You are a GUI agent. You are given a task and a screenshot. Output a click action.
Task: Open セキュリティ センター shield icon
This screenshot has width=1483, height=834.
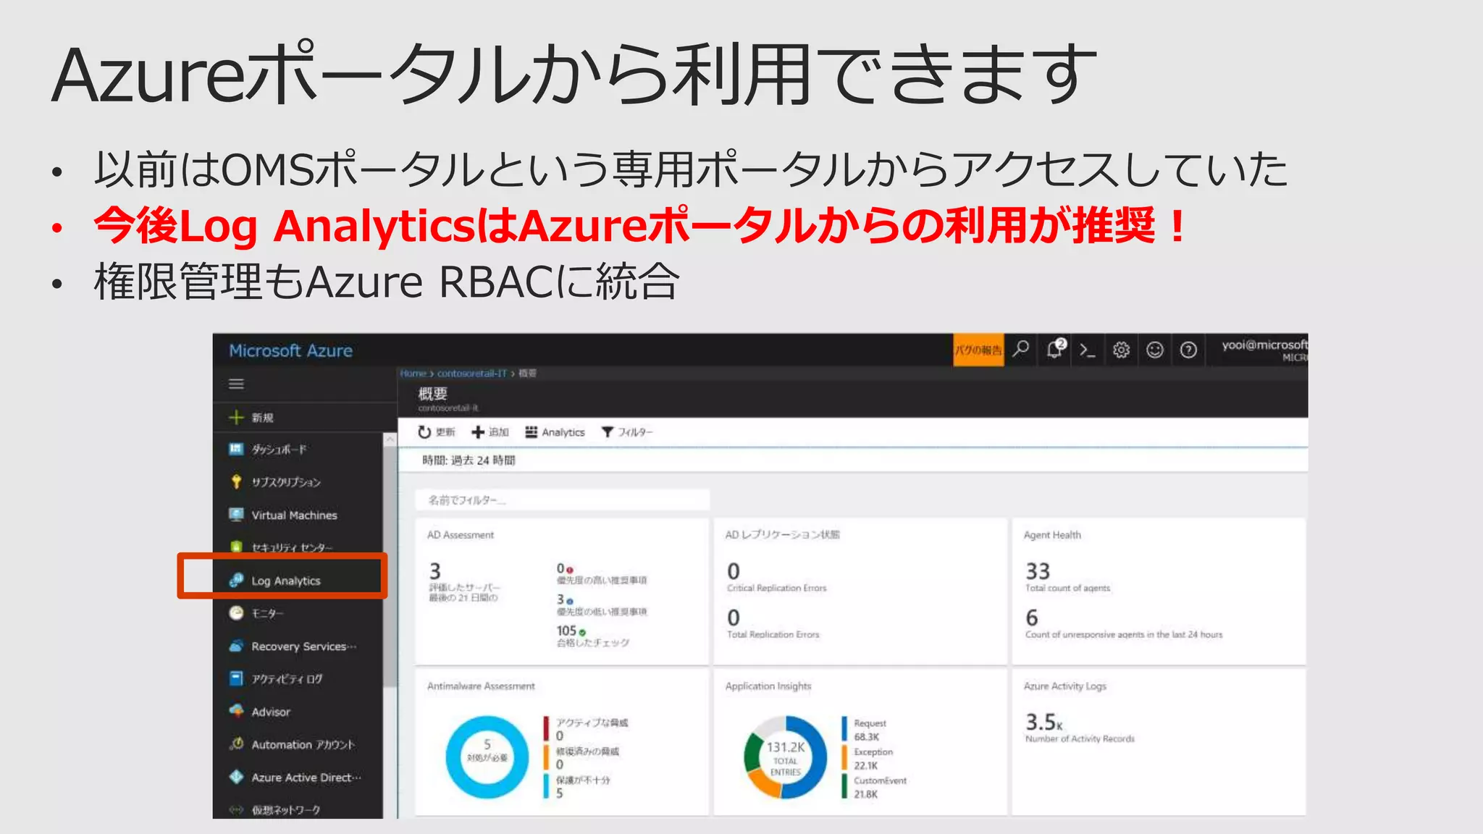tap(236, 547)
